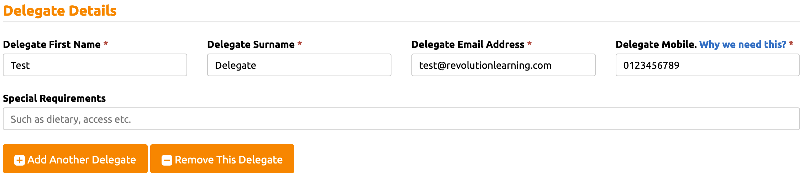Click the Delegate Email Address label

click(x=468, y=45)
